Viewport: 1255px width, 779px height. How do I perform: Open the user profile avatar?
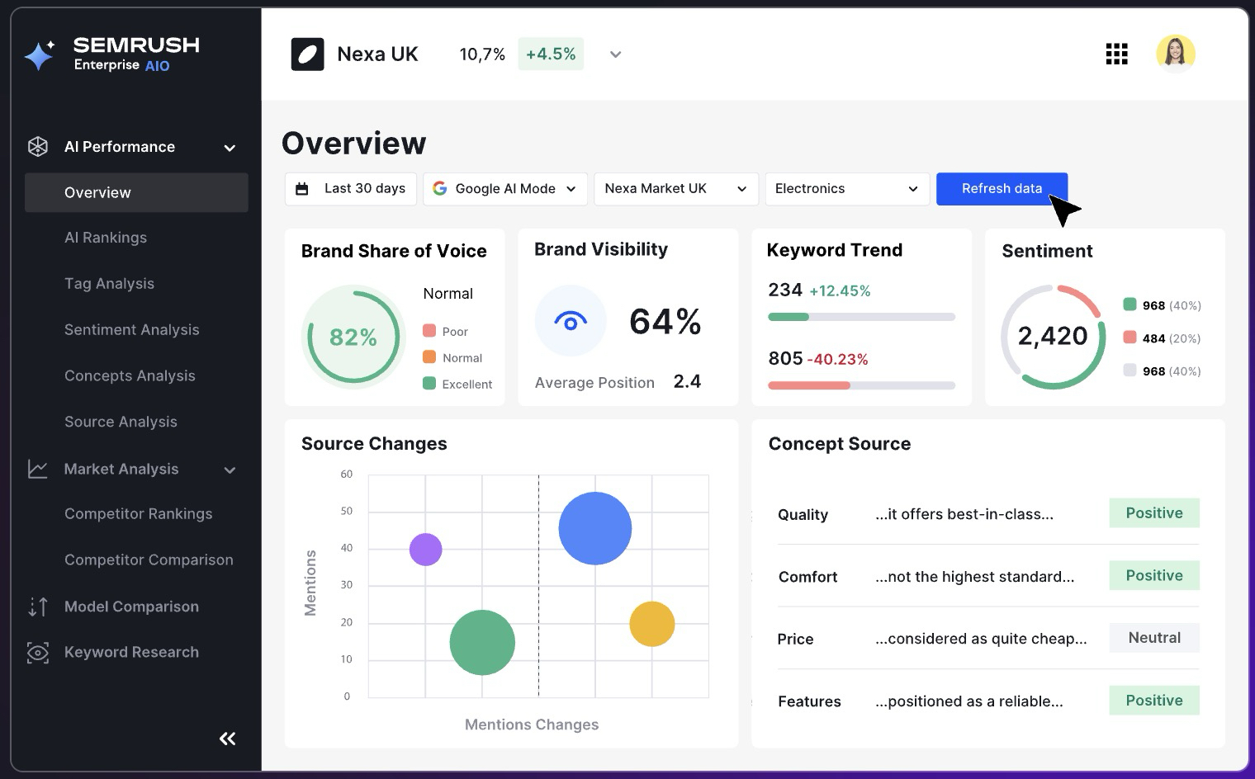click(1176, 54)
